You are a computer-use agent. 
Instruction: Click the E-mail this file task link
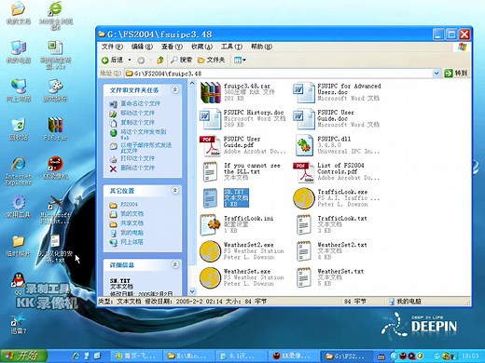145,148
